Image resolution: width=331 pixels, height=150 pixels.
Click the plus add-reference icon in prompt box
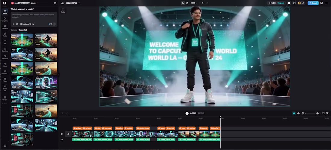(13, 24)
